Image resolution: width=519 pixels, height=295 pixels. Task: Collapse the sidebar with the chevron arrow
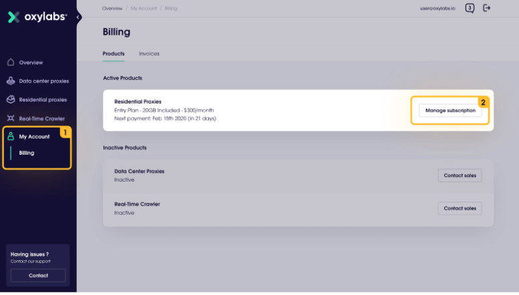(x=77, y=17)
